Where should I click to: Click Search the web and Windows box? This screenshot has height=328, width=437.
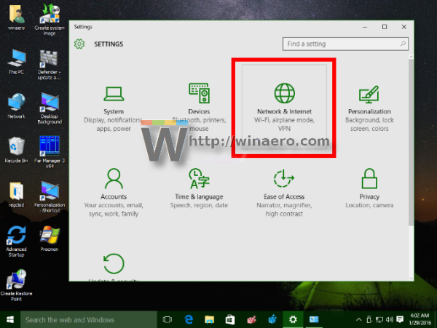pos(88,320)
